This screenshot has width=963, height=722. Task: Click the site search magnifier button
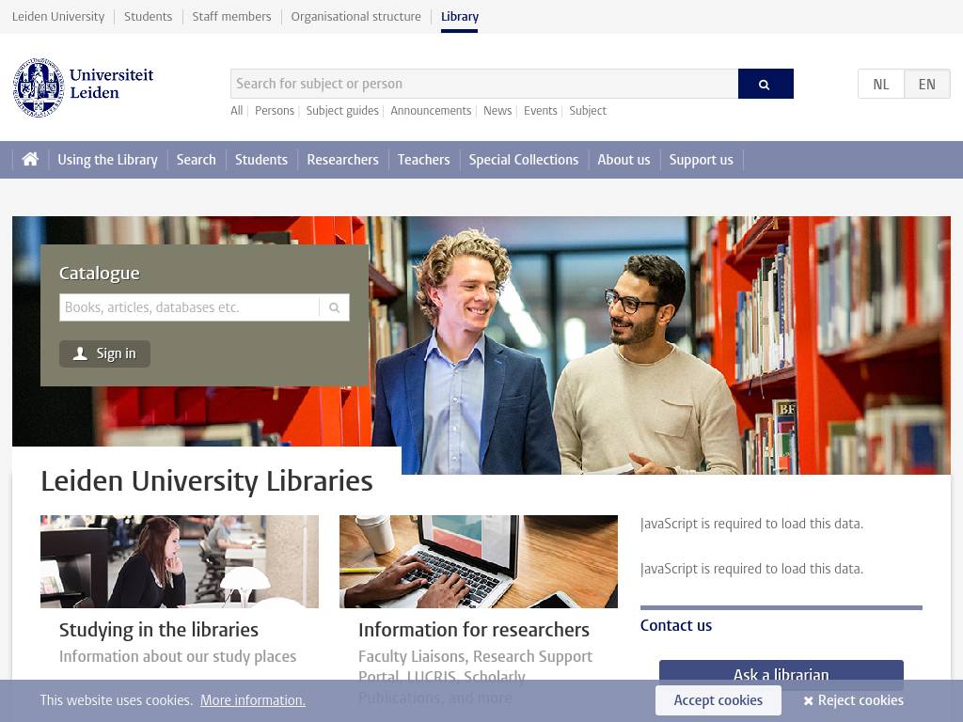765,84
